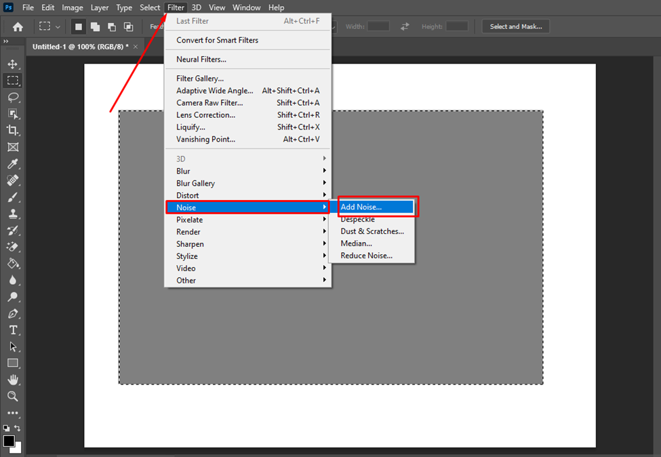Viewport: 661px width, 457px height.
Task: Open the Image menu
Action: tap(73, 7)
